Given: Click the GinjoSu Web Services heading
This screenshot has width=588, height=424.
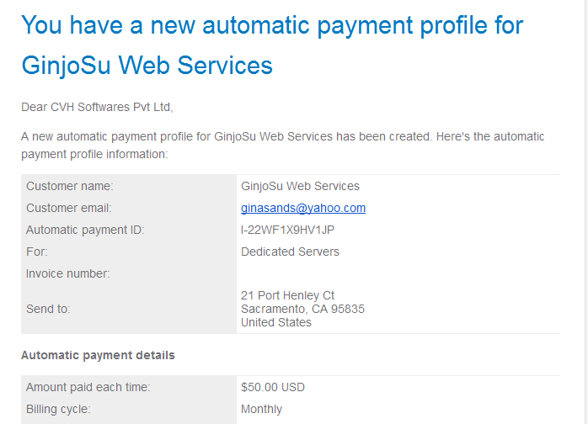Looking at the screenshot, I should pyautogui.click(x=147, y=66).
